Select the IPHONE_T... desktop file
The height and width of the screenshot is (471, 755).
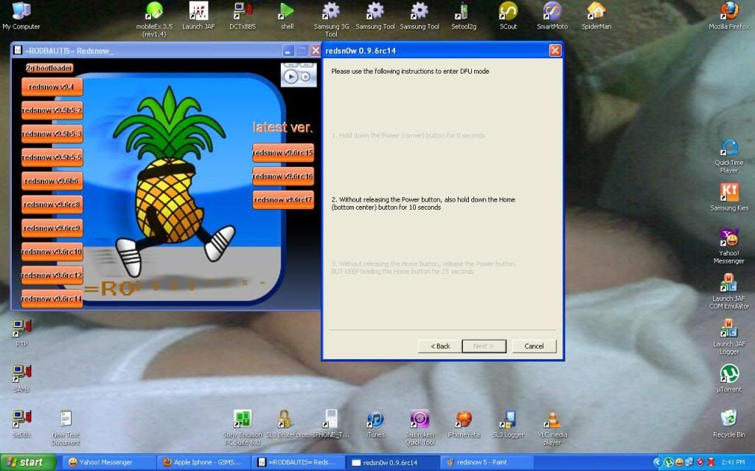click(331, 424)
